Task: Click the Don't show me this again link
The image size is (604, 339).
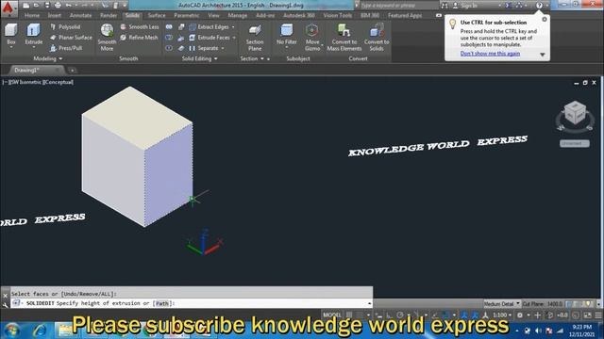Action: coord(490,54)
